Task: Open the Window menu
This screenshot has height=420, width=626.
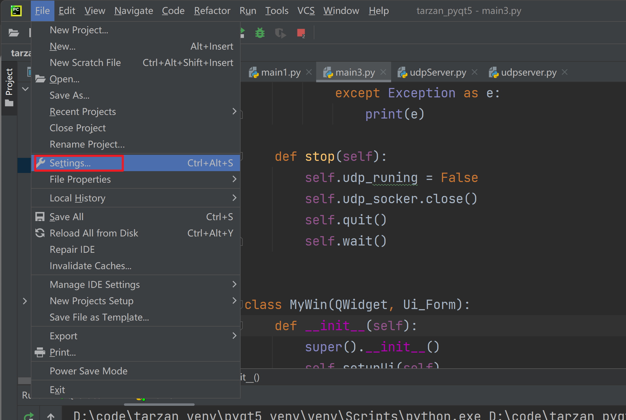Action: point(341,11)
